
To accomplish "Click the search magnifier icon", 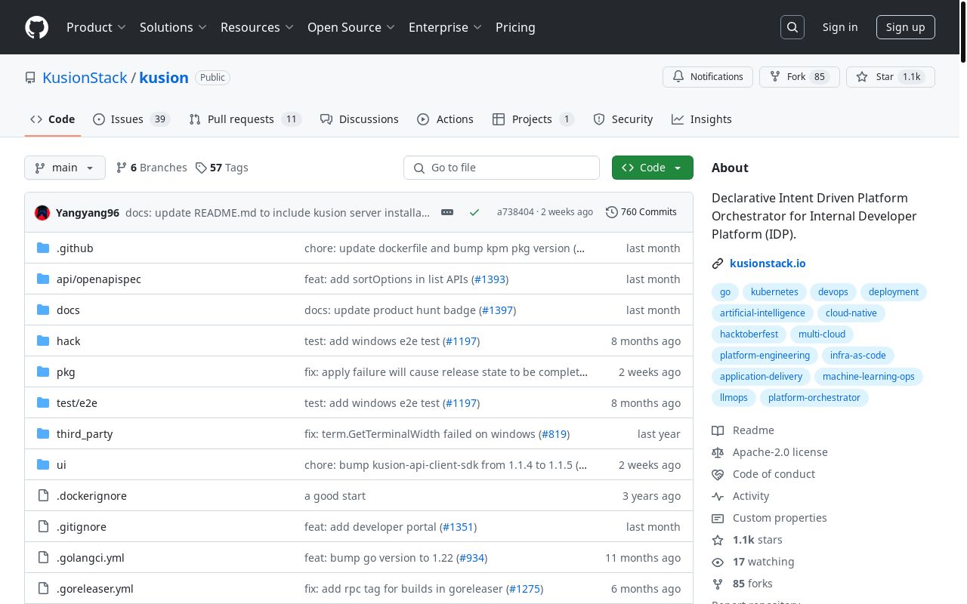I will pos(792,27).
